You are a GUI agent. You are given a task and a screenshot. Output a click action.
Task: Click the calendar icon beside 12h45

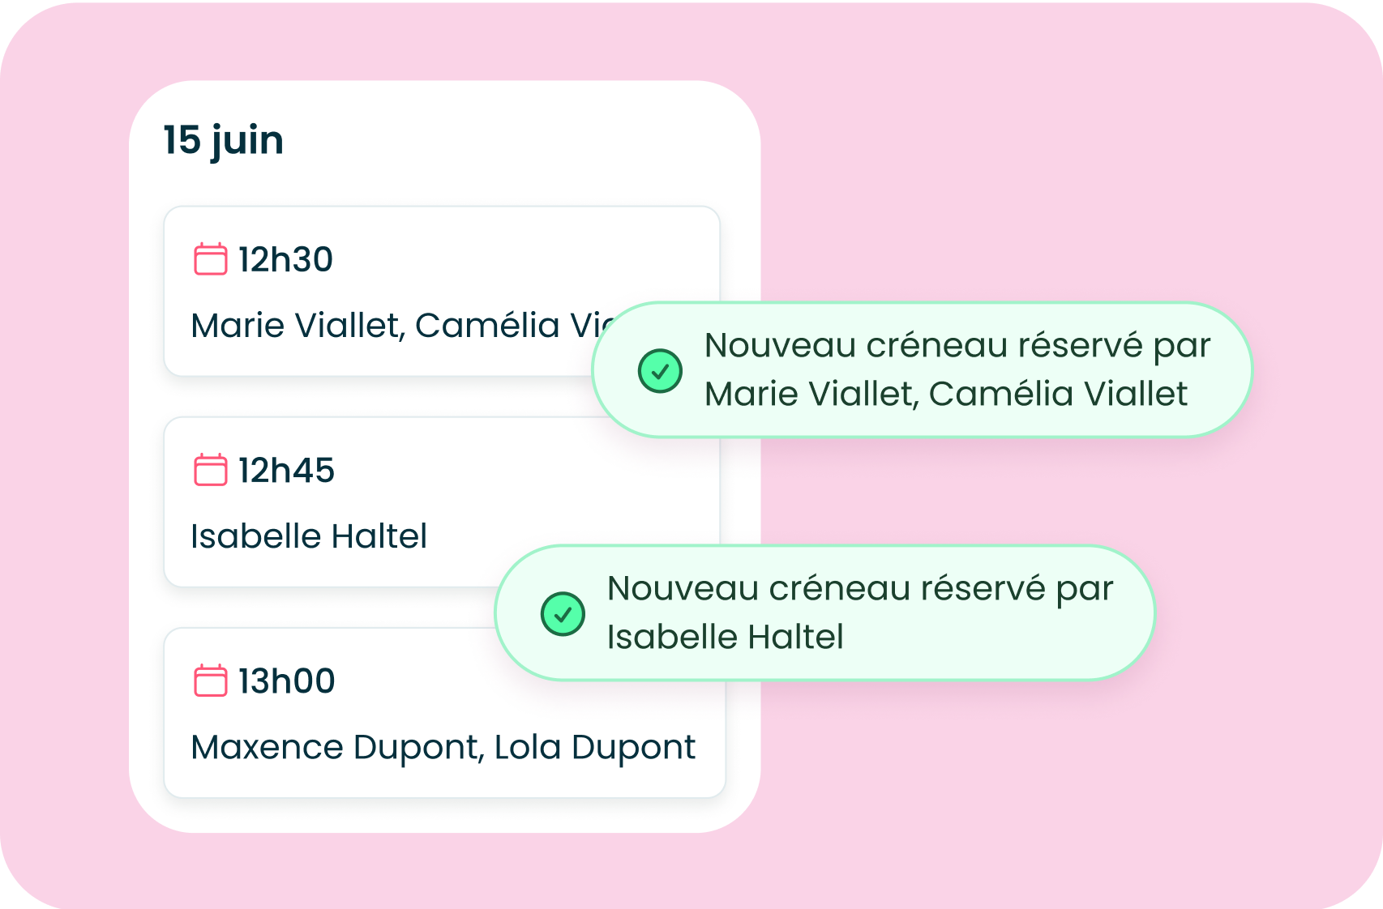click(x=210, y=470)
